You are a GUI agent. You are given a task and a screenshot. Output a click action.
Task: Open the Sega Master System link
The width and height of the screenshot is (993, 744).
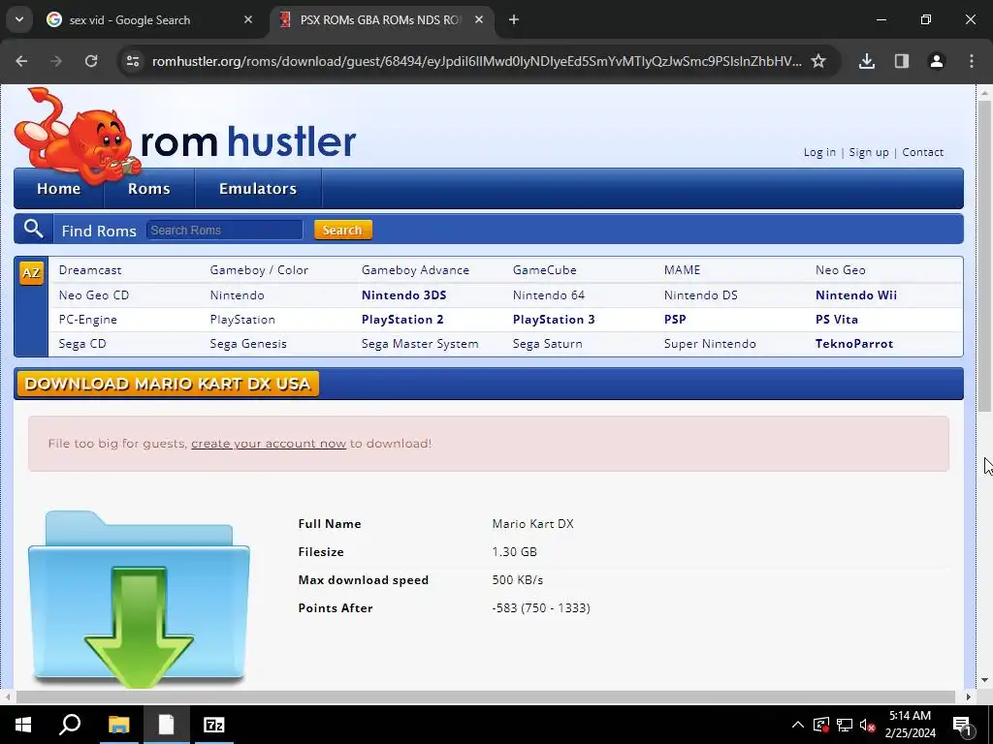coord(420,344)
